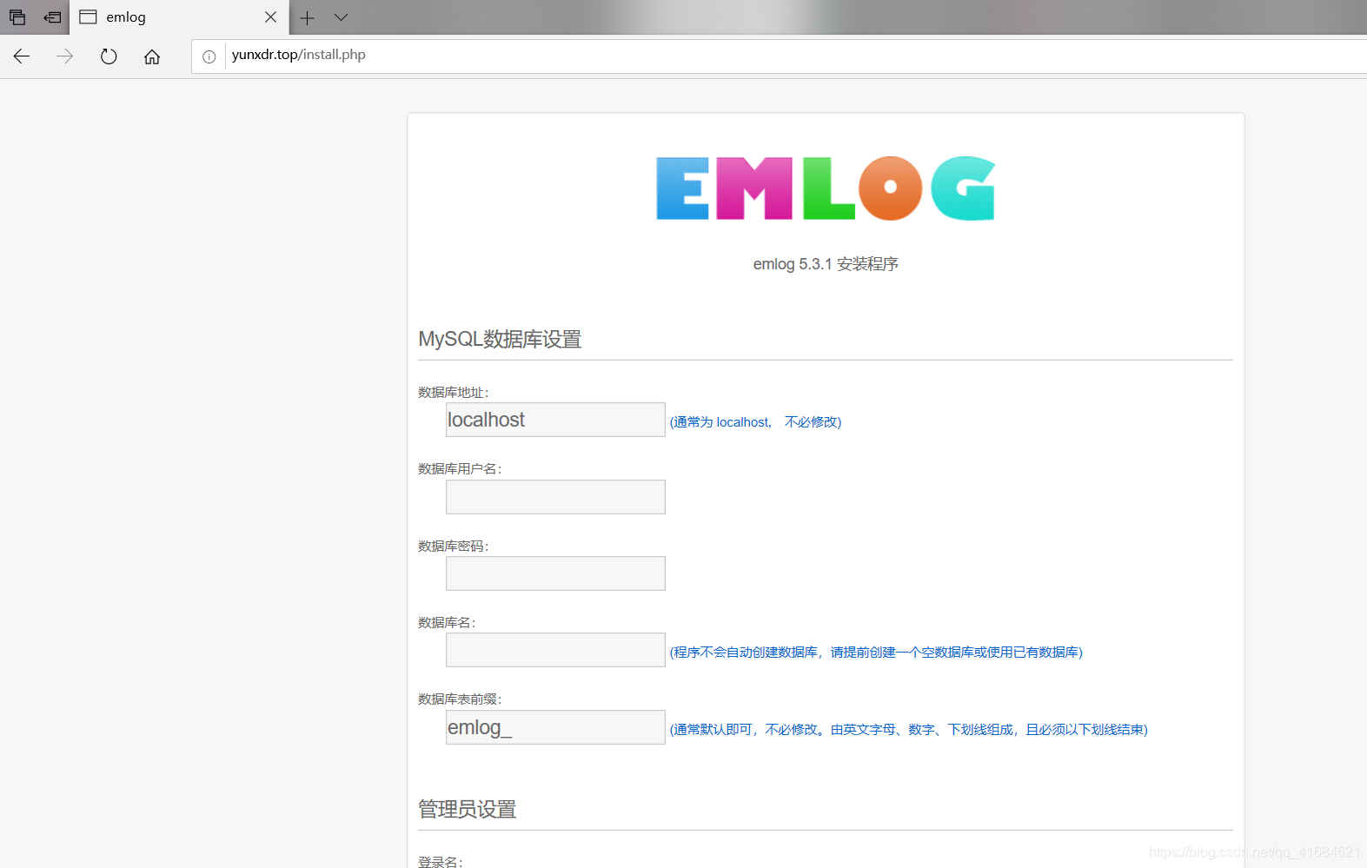Close the emlog tab
This screenshot has width=1367, height=868.
[270, 17]
